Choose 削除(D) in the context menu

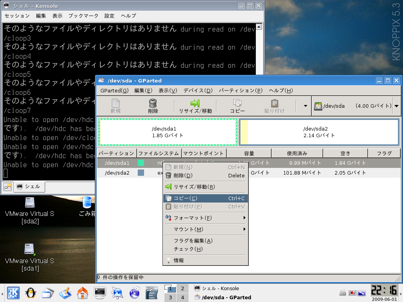tap(205, 176)
